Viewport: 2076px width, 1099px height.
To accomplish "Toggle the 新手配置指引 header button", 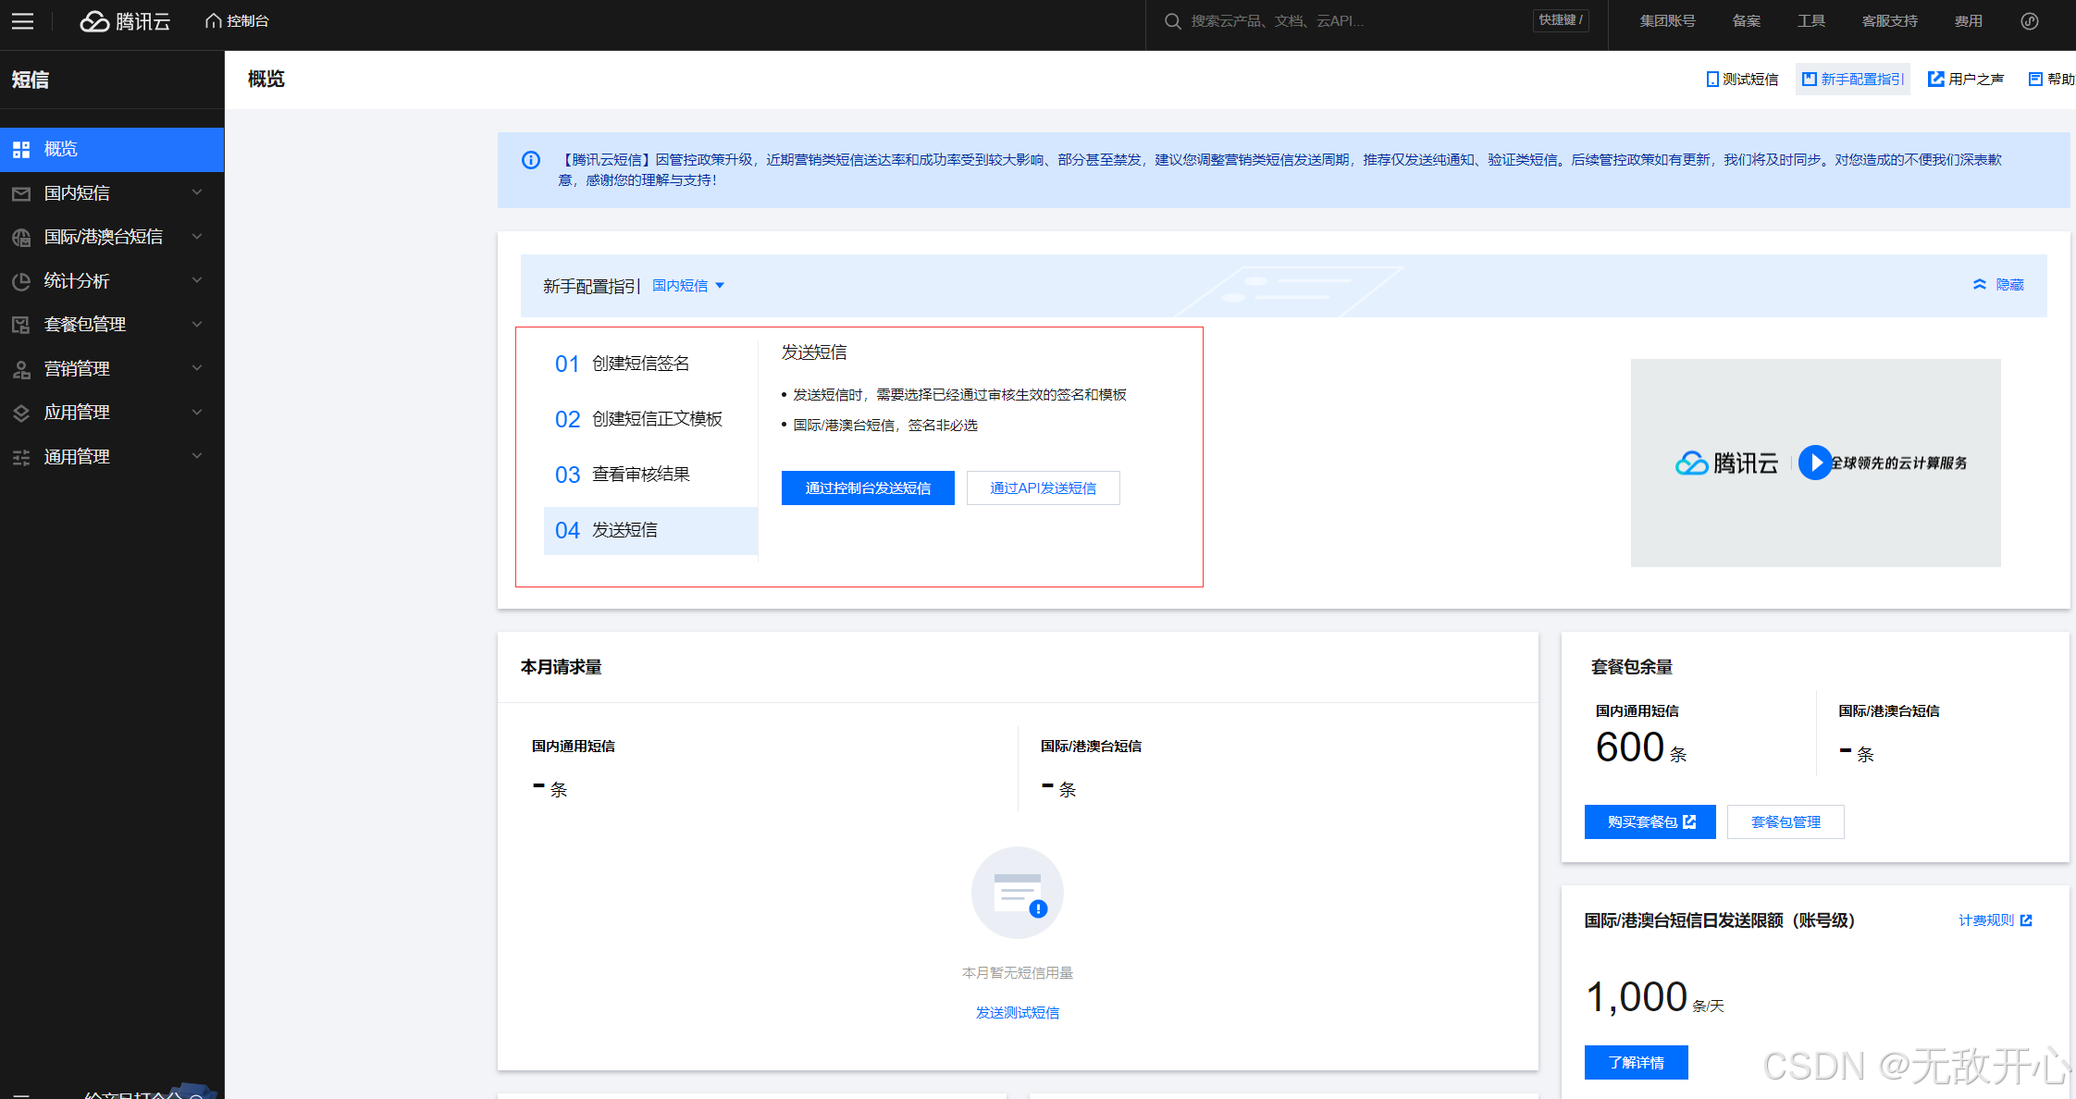I will (x=1853, y=80).
